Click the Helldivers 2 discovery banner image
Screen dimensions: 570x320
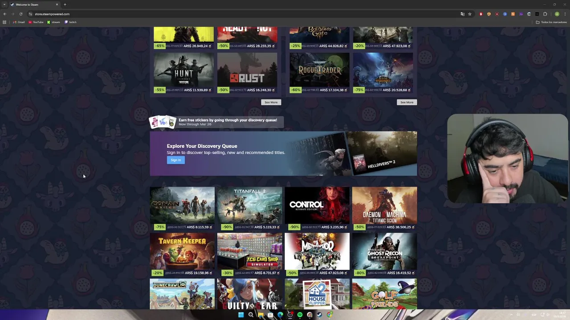coord(382,153)
